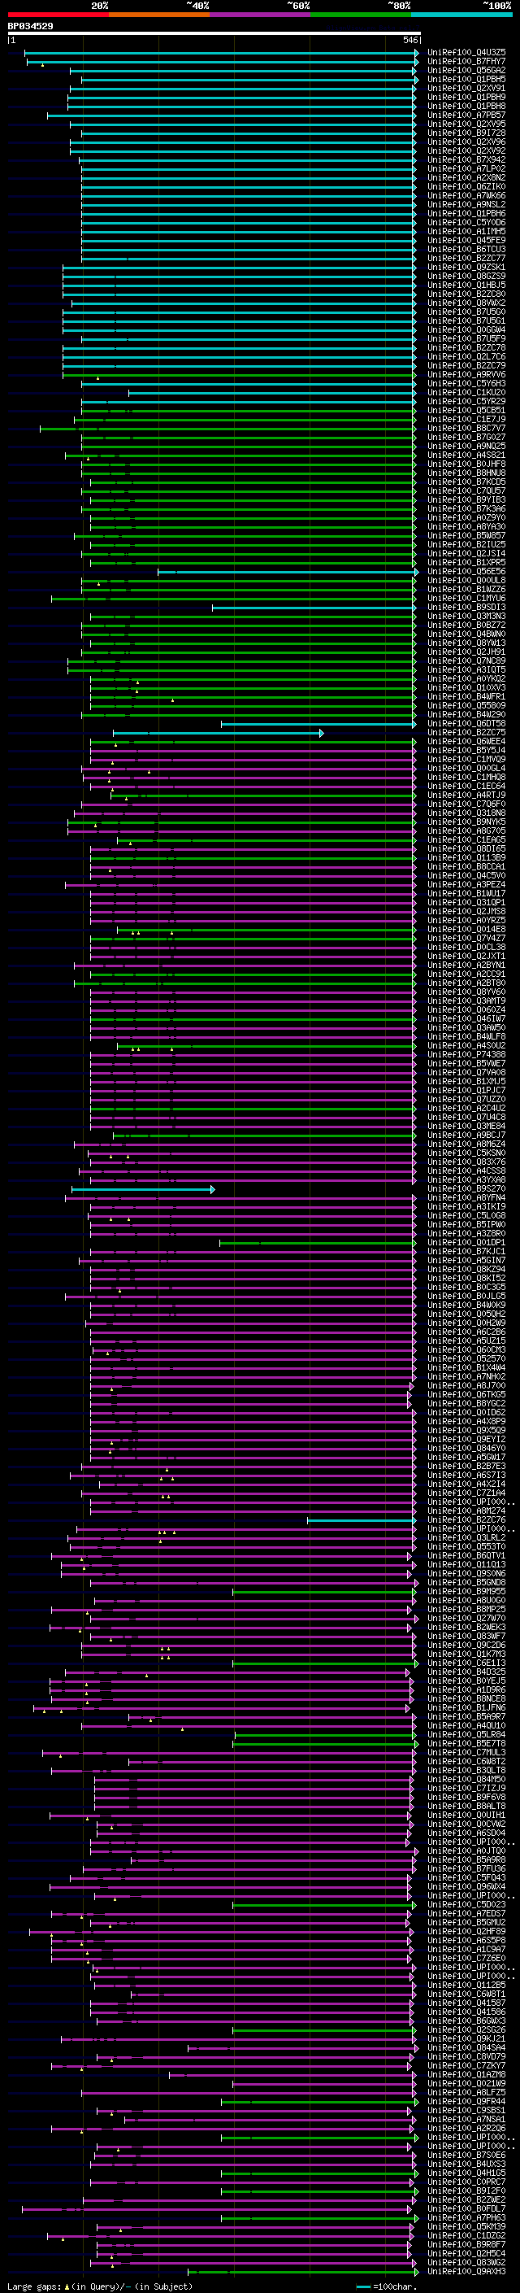Open hit UniRef100_B9I728

point(466,133)
